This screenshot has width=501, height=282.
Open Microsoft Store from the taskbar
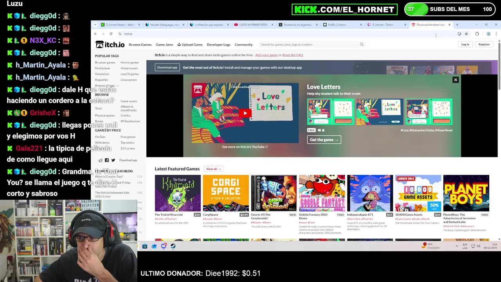tap(145, 246)
